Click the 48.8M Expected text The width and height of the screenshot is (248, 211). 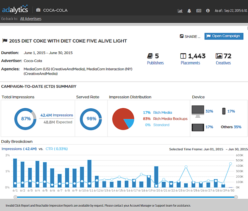pyautogui.click(x=58, y=122)
